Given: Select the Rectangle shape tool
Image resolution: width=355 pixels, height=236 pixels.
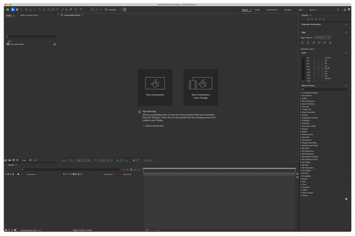Looking at the screenshot, I should pyautogui.click(x=49, y=9).
